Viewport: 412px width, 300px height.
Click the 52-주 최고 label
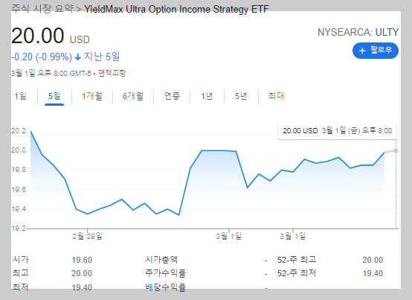click(297, 260)
